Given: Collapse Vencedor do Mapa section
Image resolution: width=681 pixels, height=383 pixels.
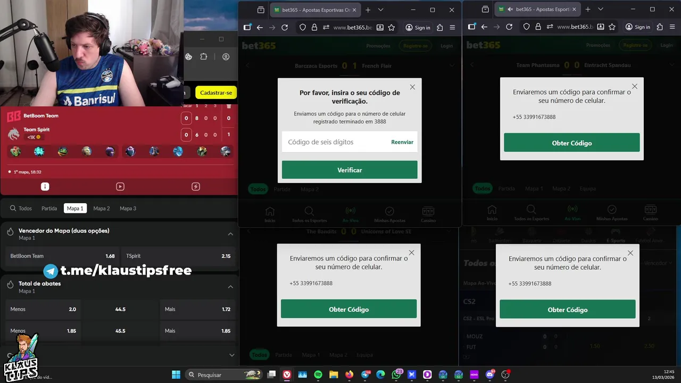Looking at the screenshot, I should pyautogui.click(x=230, y=234).
